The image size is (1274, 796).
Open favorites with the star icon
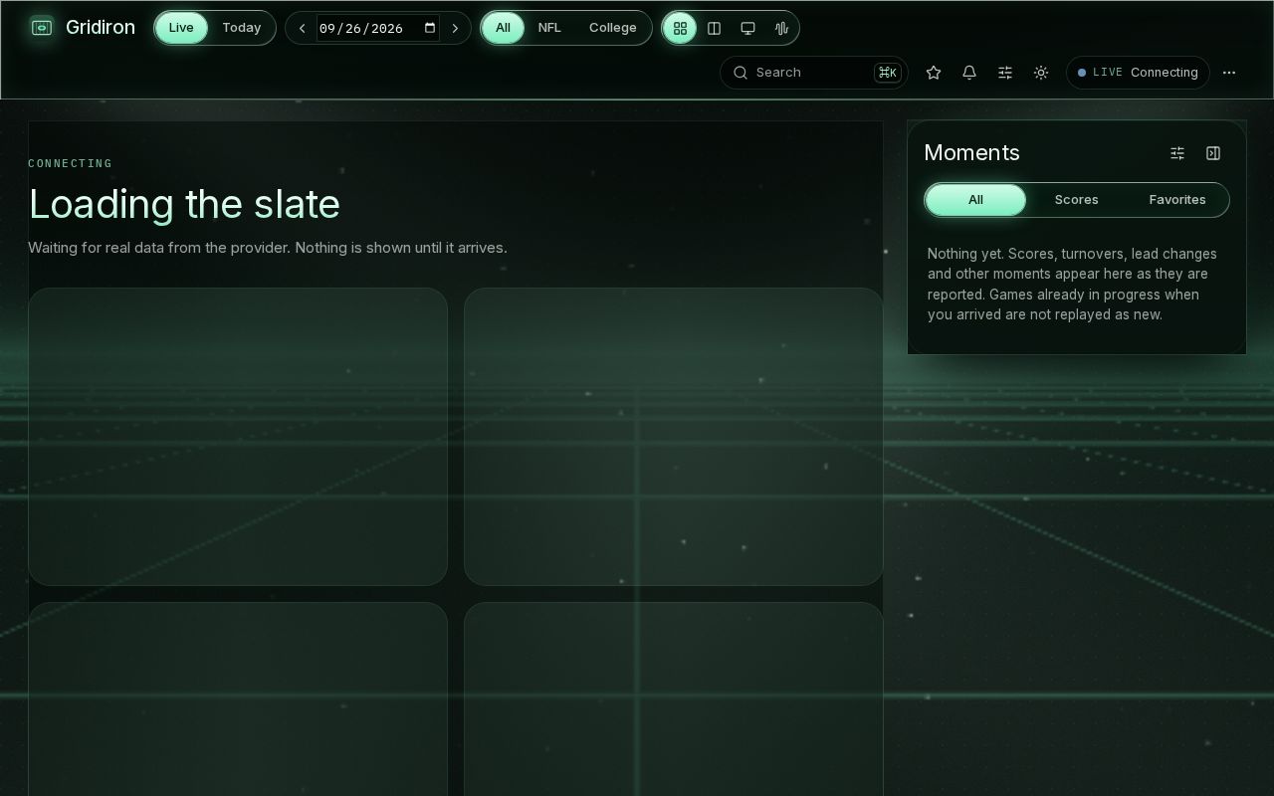pyautogui.click(x=934, y=73)
